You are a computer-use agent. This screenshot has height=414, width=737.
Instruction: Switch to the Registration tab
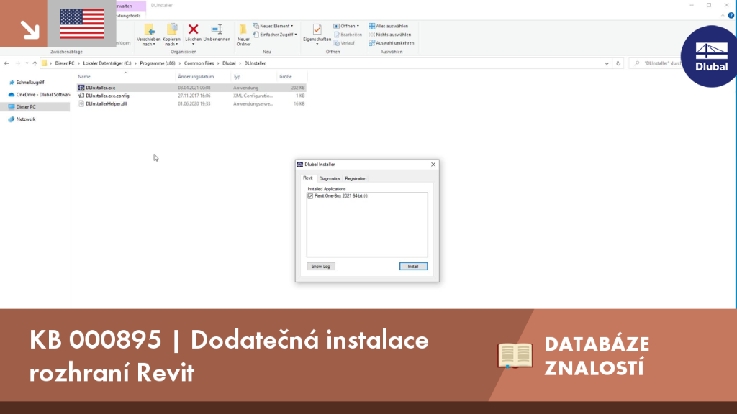point(356,179)
